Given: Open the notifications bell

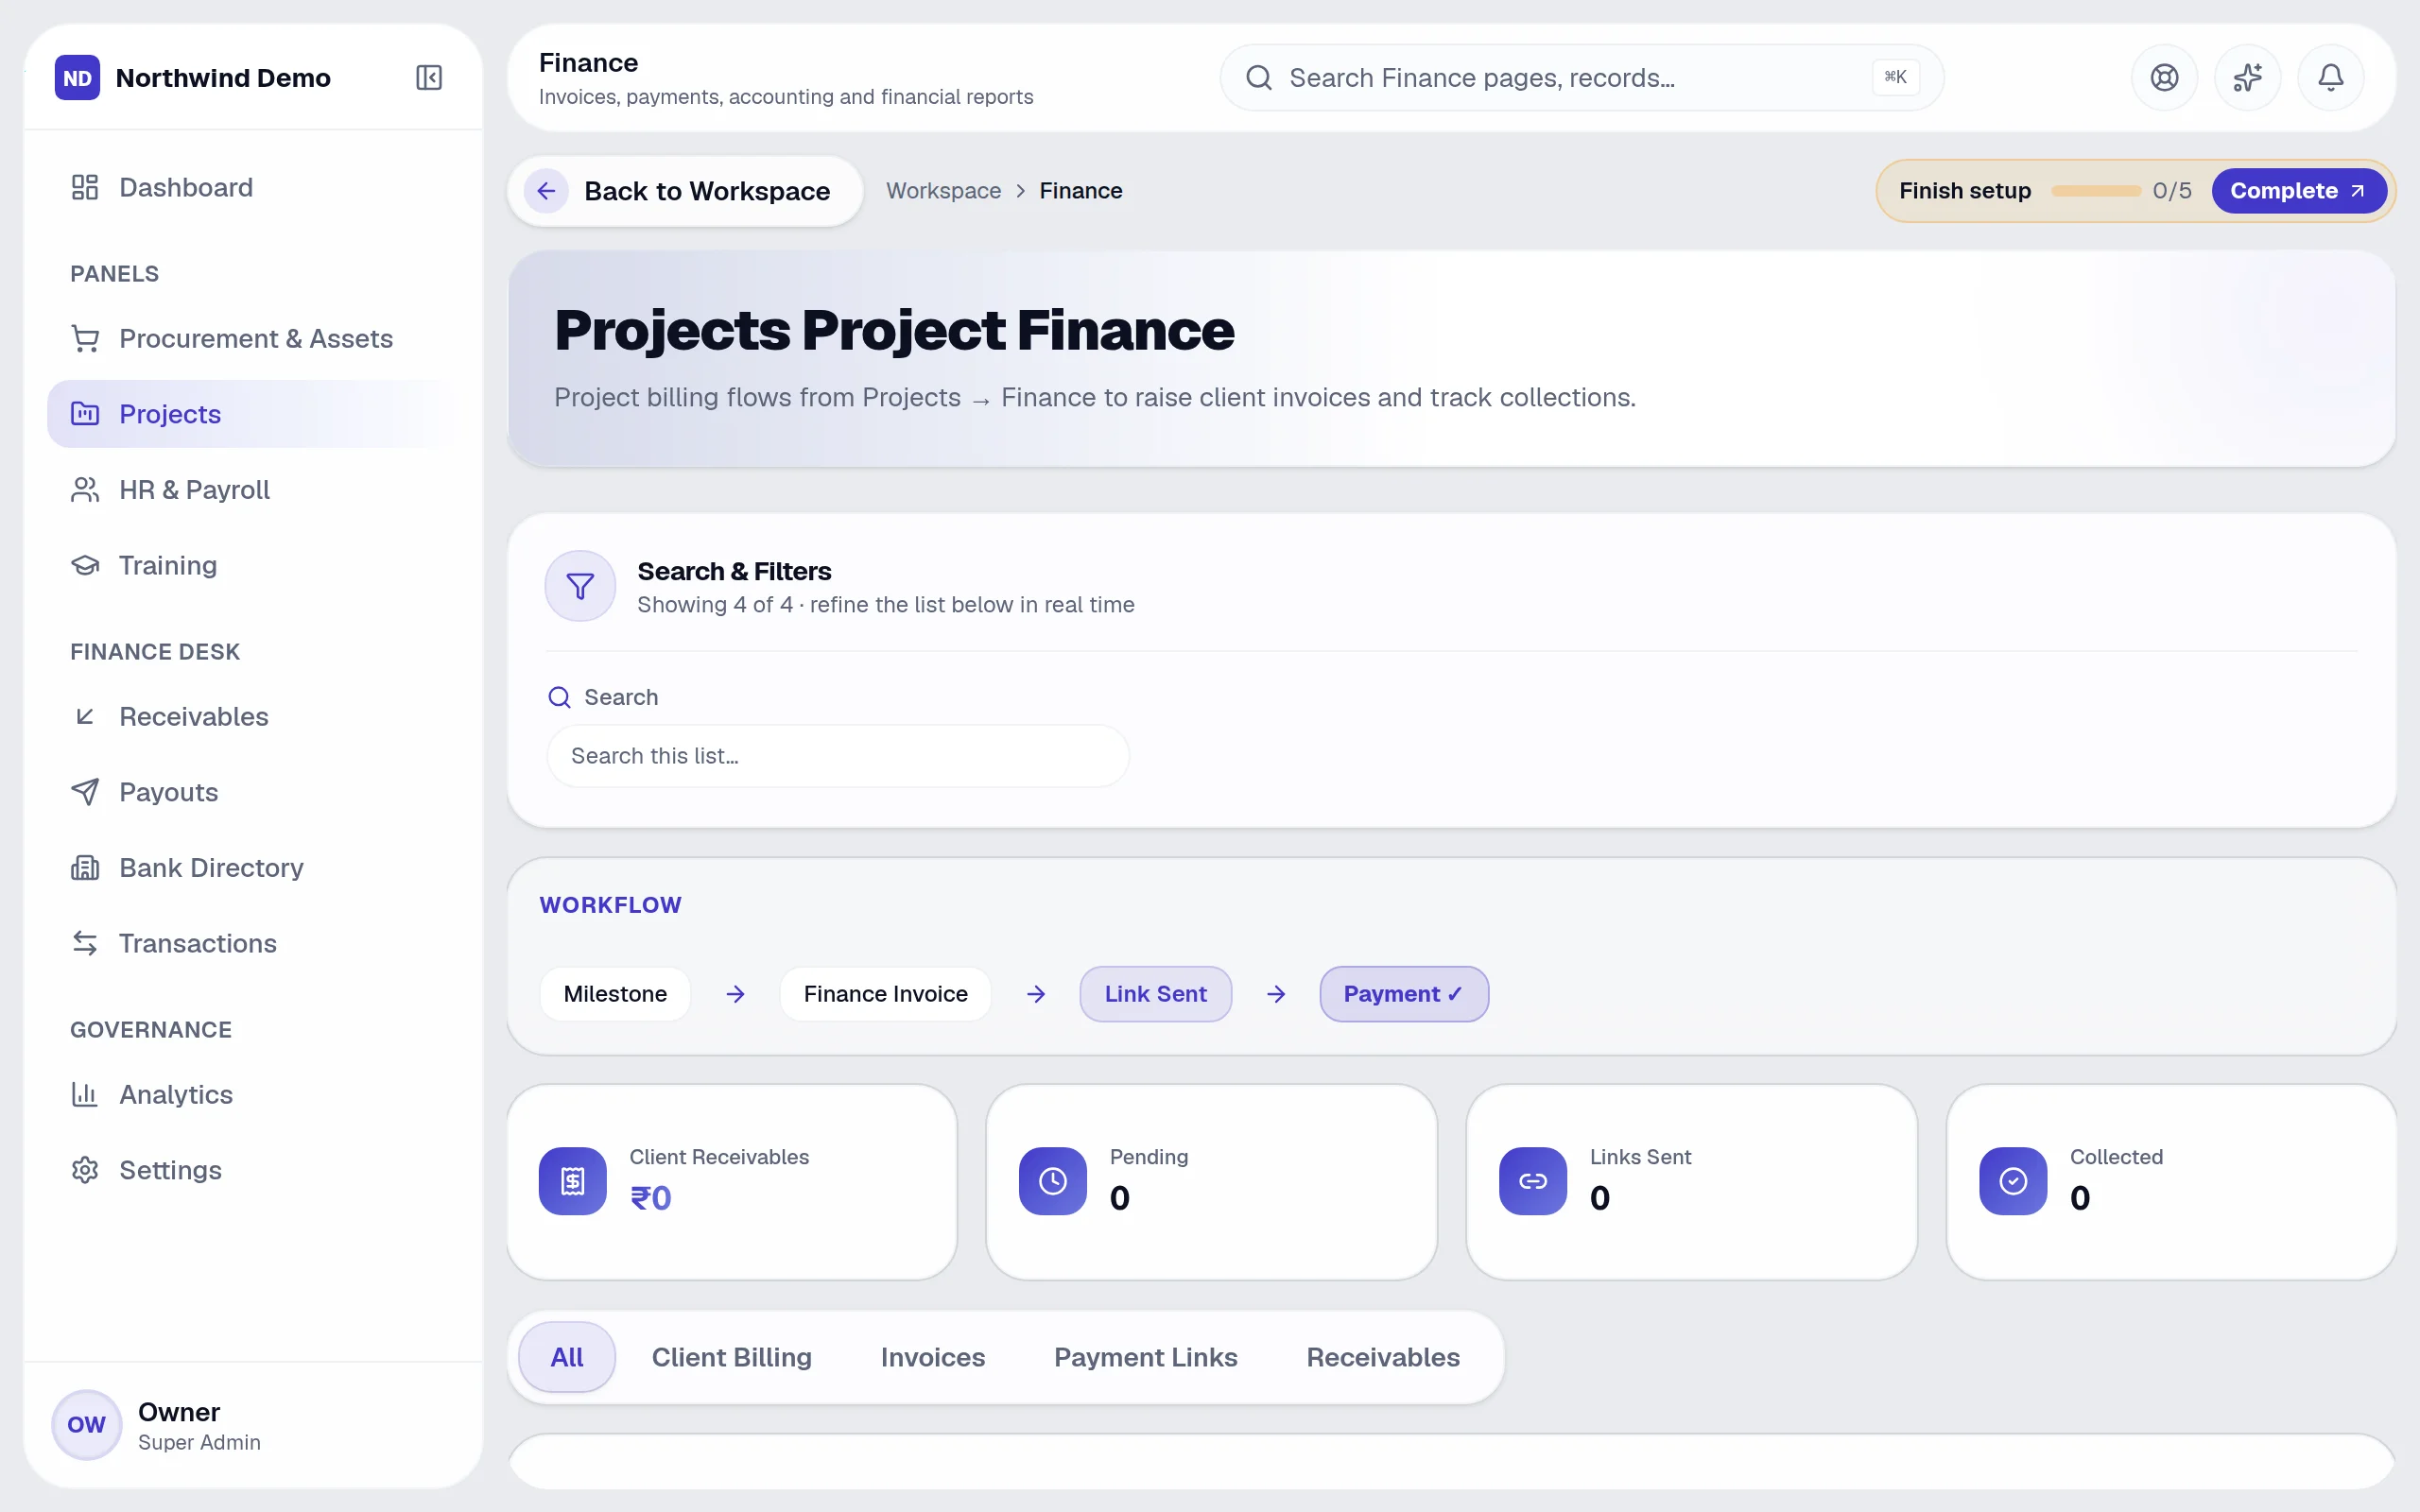Looking at the screenshot, I should pyautogui.click(x=2330, y=77).
